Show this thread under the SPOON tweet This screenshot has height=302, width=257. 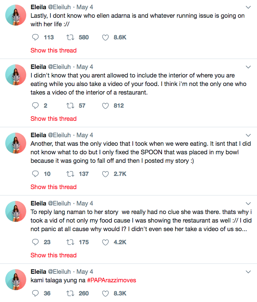(53, 187)
